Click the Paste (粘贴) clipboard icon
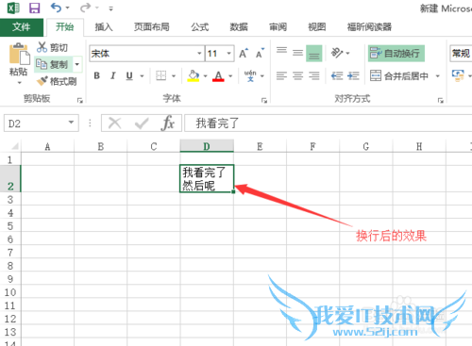472x346 pixels. click(19, 54)
